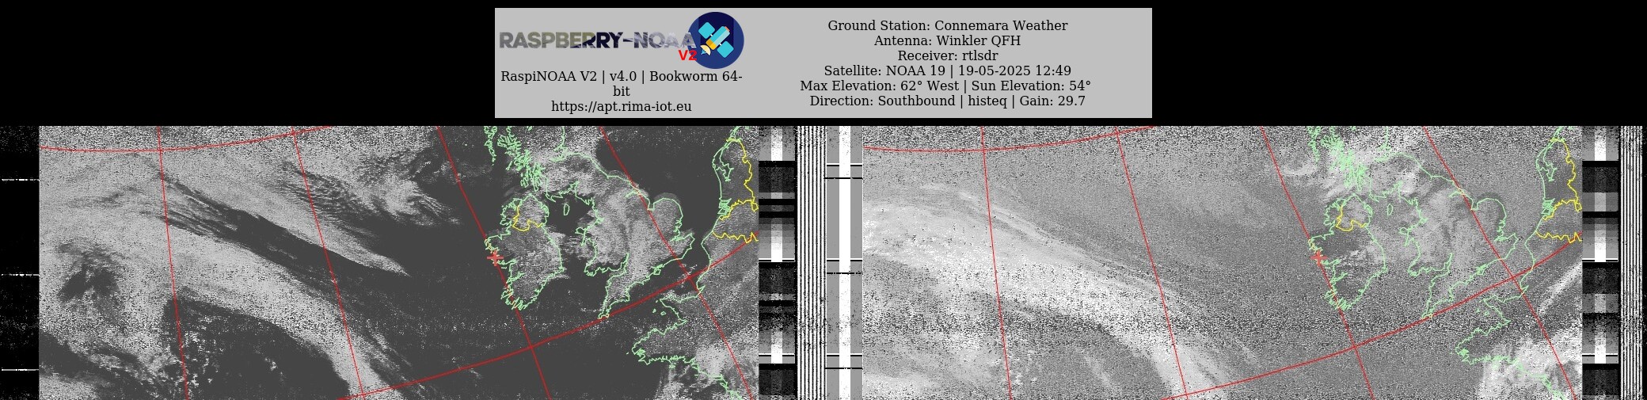The width and height of the screenshot is (1647, 400).
Task: Click 'Direction: Southbound | histeq | Gain: 29.7' line
Action: click(948, 101)
